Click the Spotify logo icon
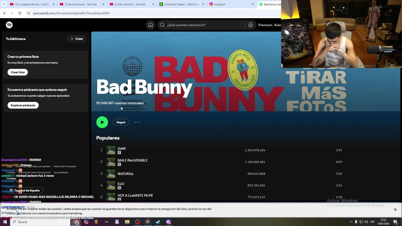This screenshot has height=226, width=402. pos(9,25)
